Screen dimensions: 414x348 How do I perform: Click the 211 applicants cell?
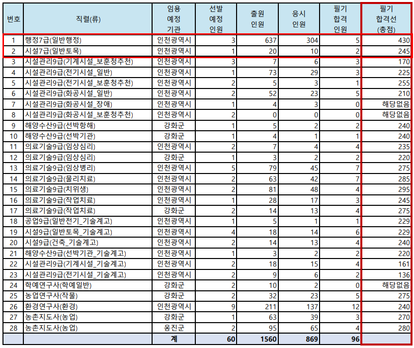click(x=257, y=307)
